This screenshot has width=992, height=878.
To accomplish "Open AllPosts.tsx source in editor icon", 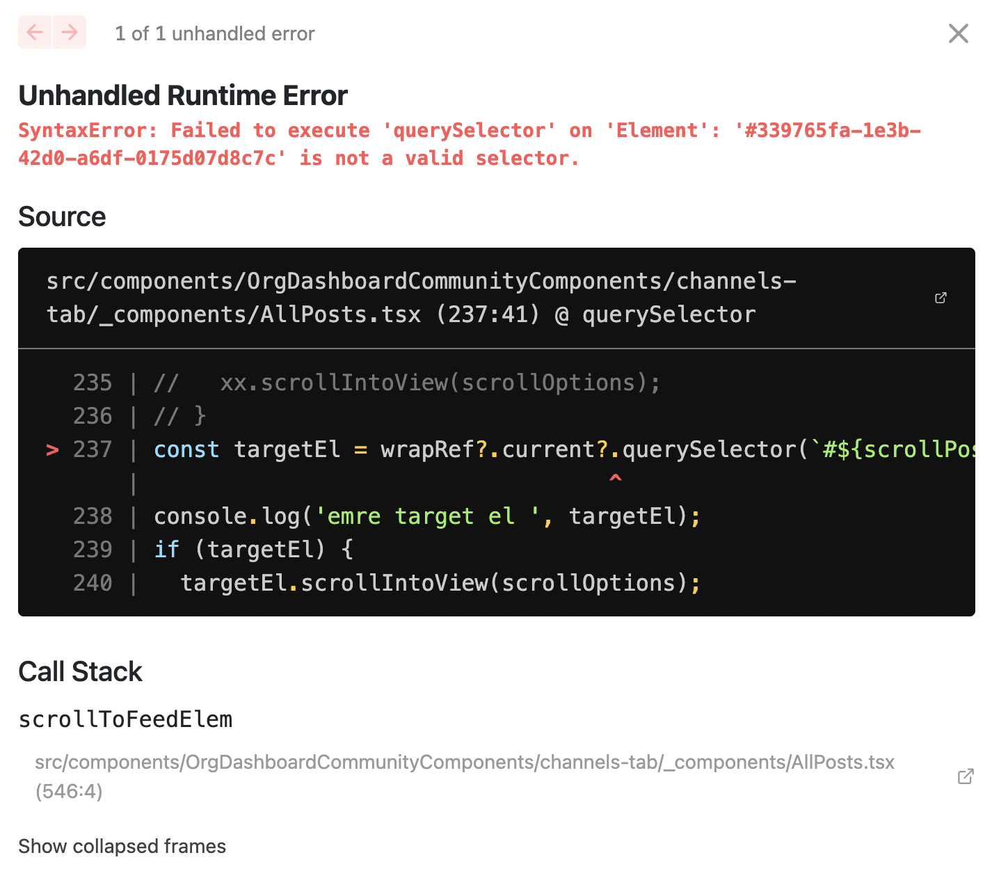I will (x=941, y=298).
